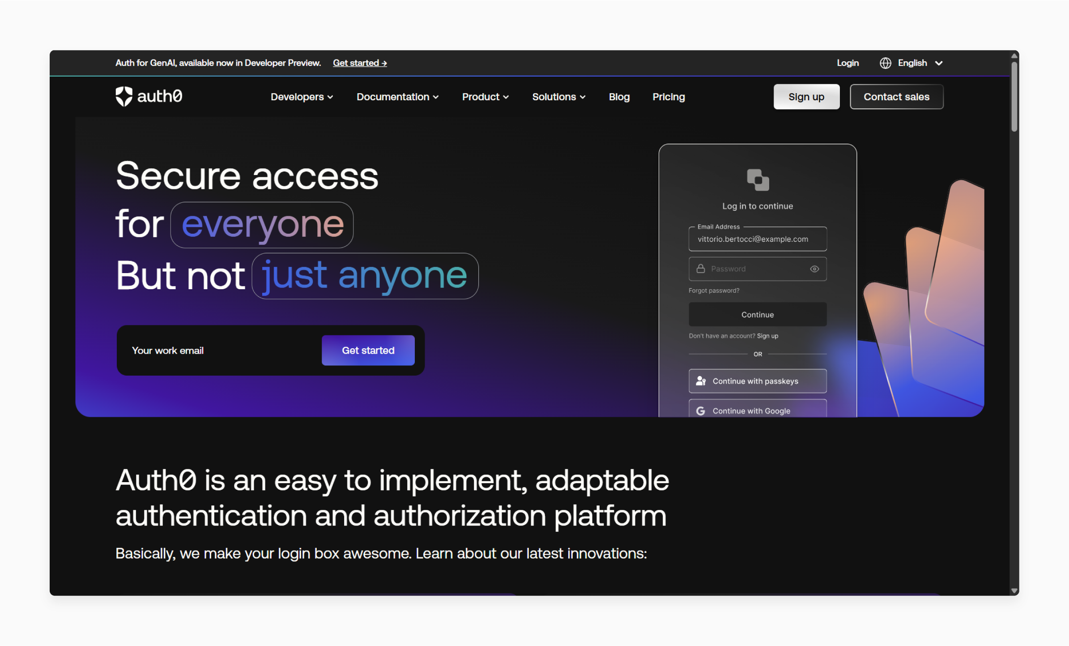Click the lock icon in Password field
The image size is (1069, 646).
pyautogui.click(x=700, y=269)
